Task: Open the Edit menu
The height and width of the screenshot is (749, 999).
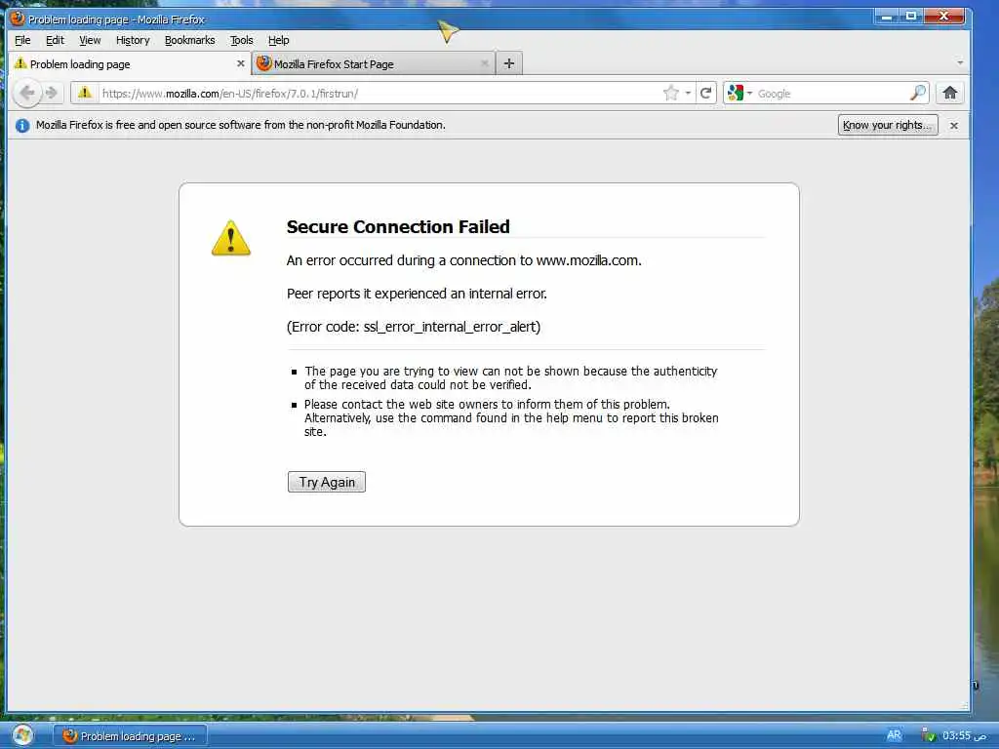Action: pos(55,40)
